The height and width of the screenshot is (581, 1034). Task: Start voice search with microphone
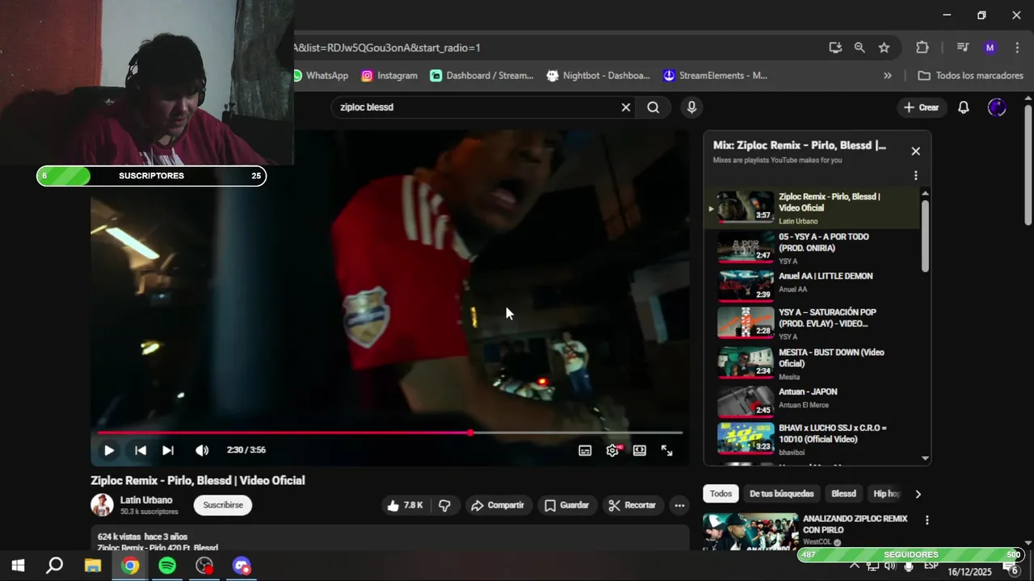pos(691,107)
